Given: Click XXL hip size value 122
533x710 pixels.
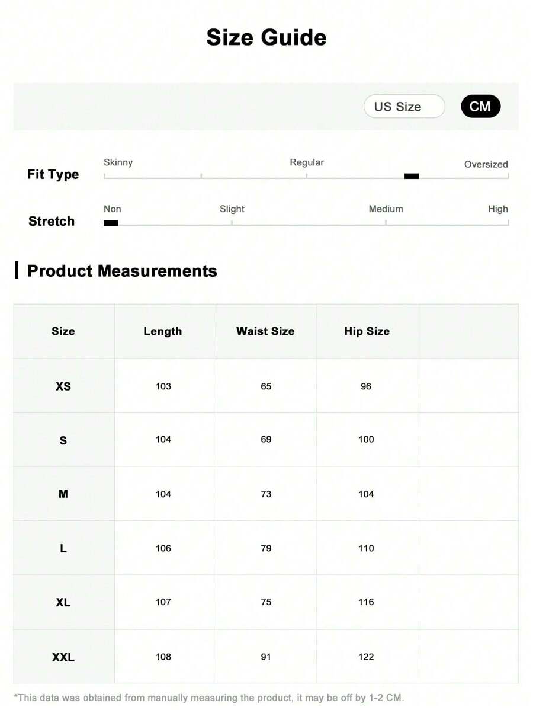Looking at the screenshot, I should [x=366, y=657].
